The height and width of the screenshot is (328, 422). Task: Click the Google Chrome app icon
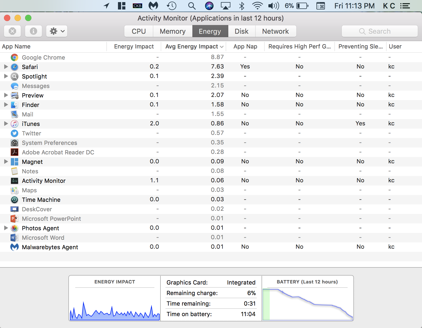click(15, 57)
